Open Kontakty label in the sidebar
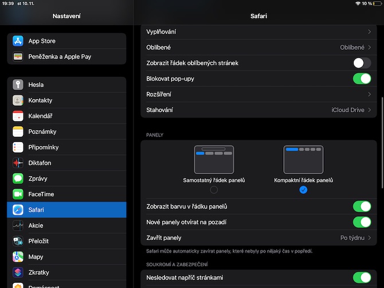The width and height of the screenshot is (384, 288). 40,100
